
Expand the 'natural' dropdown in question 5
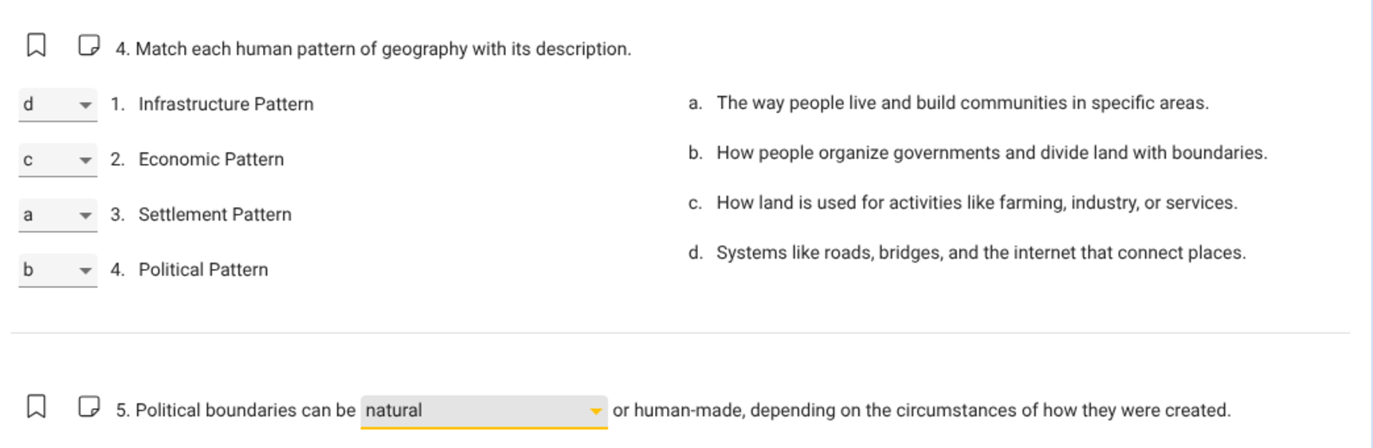pyautogui.click(x=483, y=411)
